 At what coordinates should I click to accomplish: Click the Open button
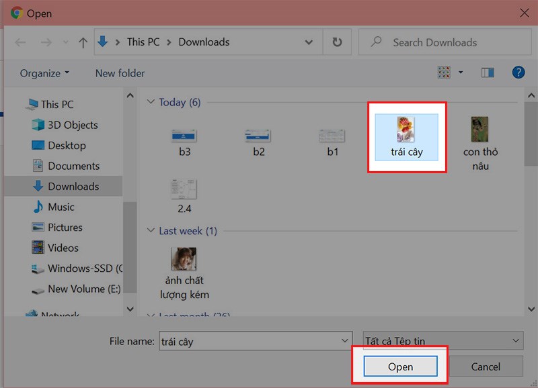point(400,367)
